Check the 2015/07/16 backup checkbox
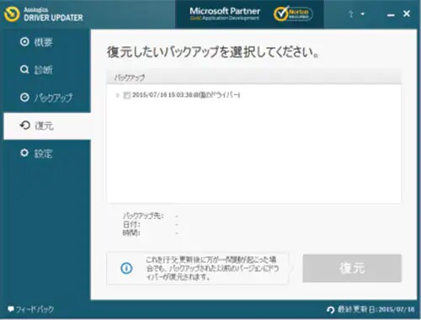This screenshot has width=421, height=320. pyautogui.click(x=126, y=95)
